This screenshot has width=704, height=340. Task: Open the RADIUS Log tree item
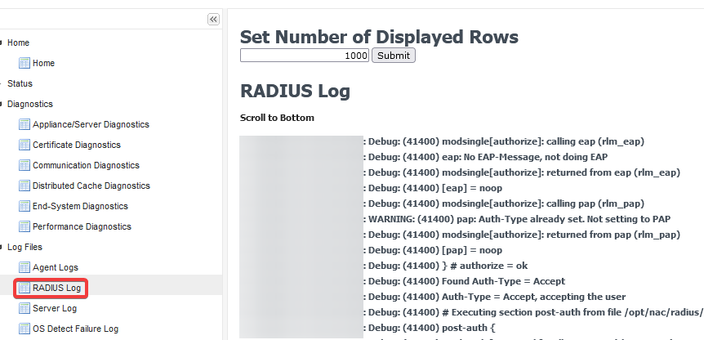56,288
